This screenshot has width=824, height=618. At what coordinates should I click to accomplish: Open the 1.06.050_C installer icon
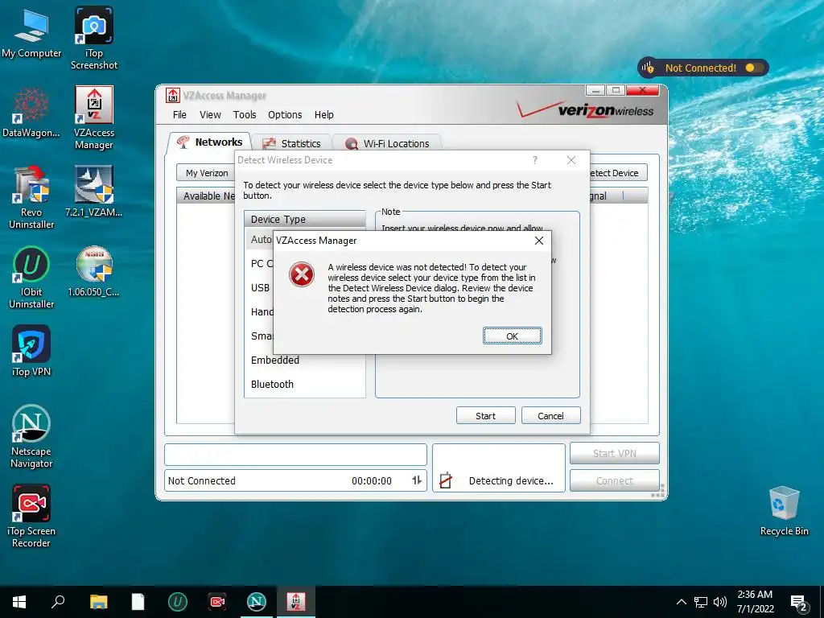(x=93, y=272)
